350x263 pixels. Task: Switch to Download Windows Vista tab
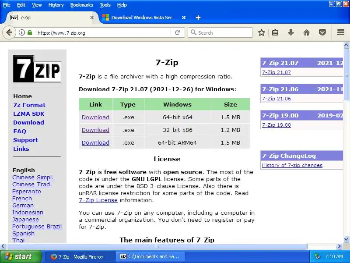[143, 18]
